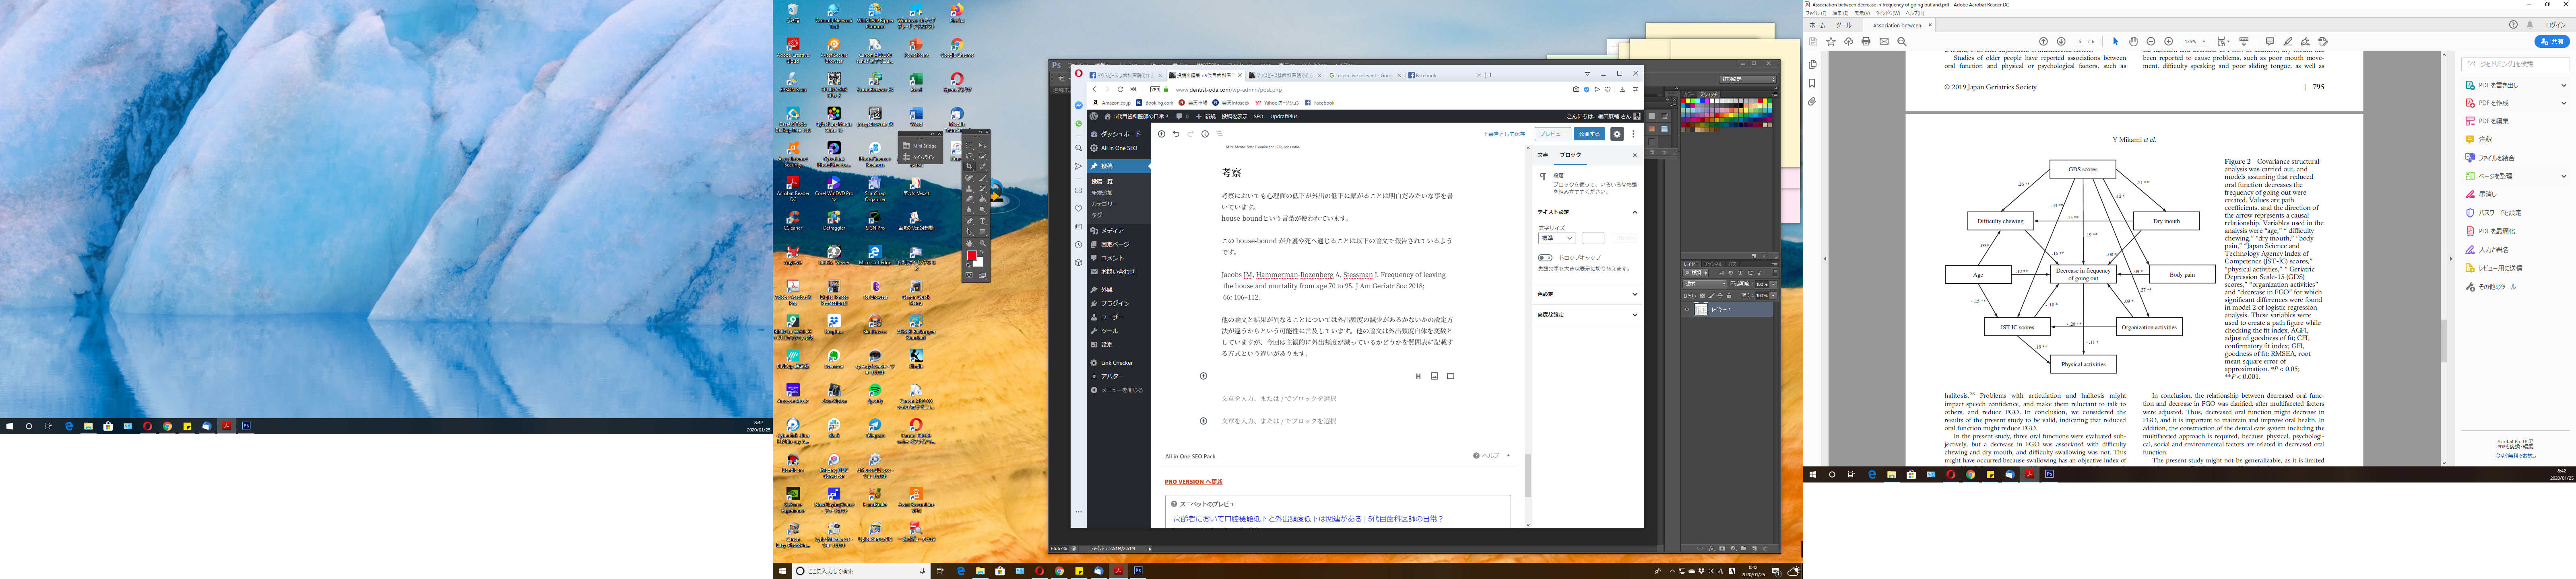The width and height of the screenshot is (2576, 579).
Task: Open the font size preset dropdown
Action: pyautogui.click(x=1556, y=238)
